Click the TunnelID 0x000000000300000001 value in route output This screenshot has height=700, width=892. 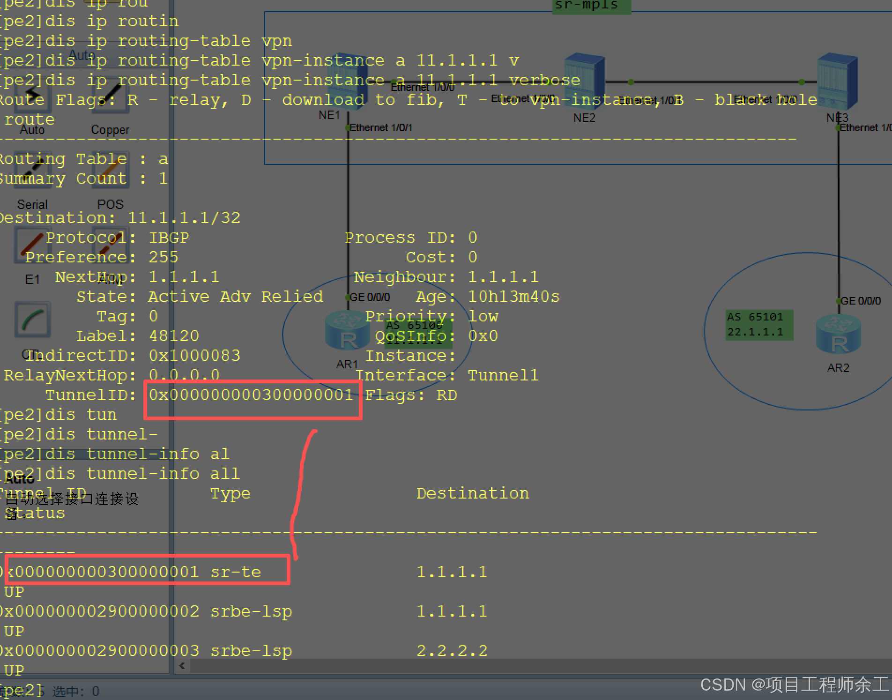click(251, 395)
